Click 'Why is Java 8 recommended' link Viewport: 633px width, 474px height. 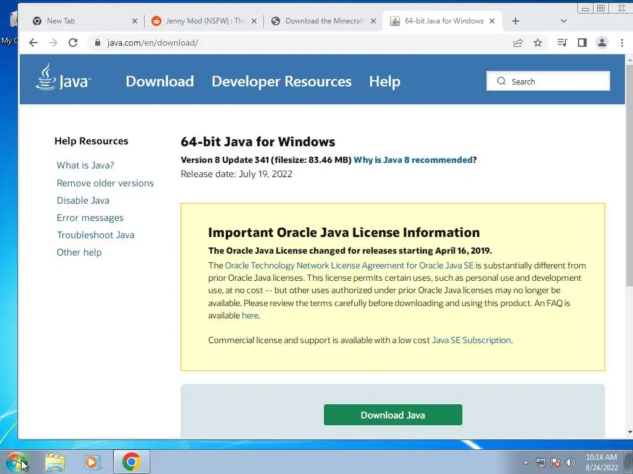point(413,160)
